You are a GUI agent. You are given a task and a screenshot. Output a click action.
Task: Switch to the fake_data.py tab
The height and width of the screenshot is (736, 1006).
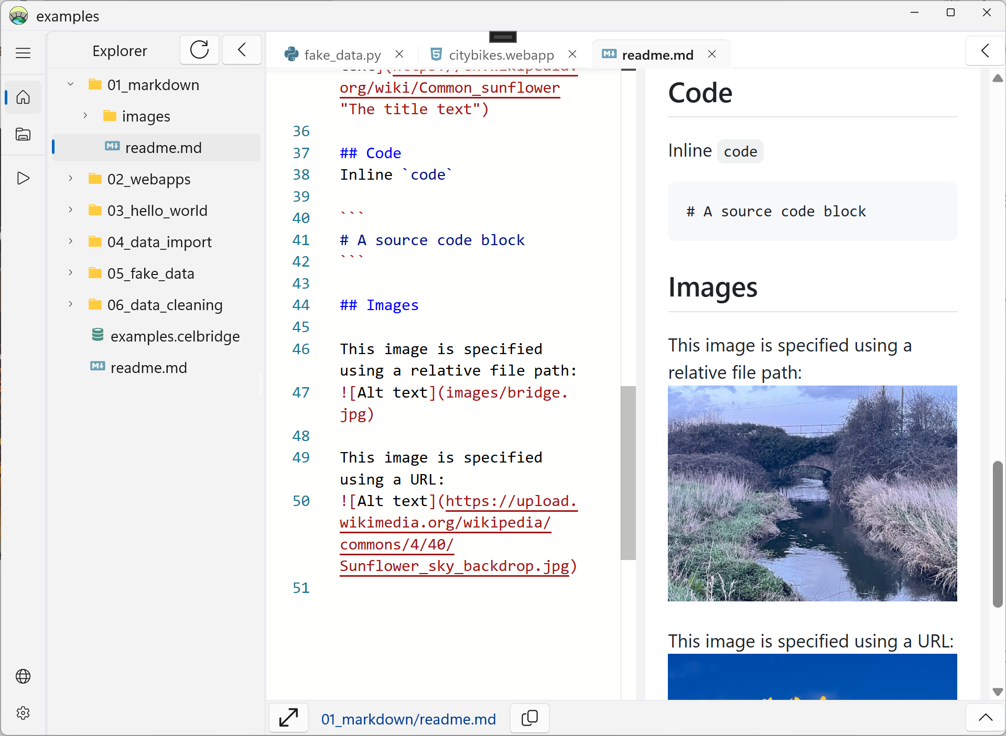pos(342,54)
